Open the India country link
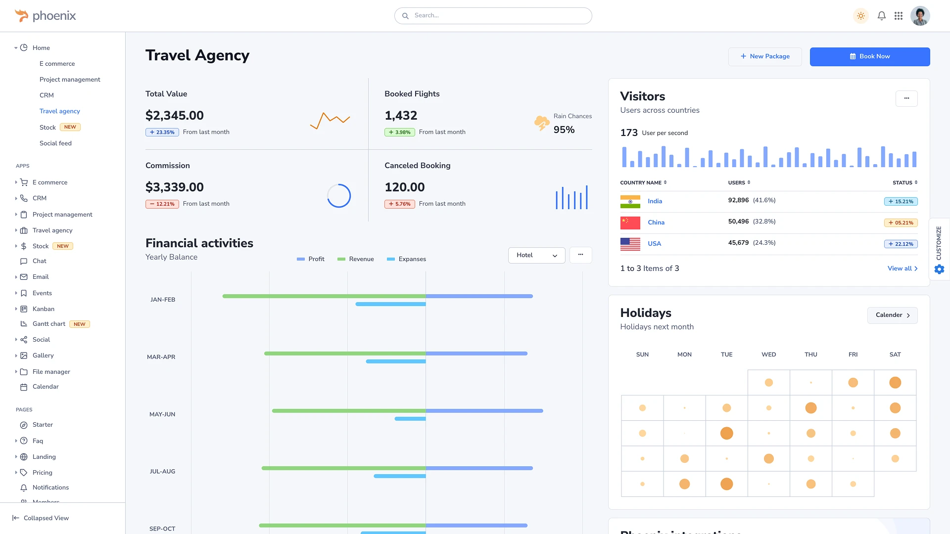Image resolution: width=950 pixels, height=534 pixels. point(655,201)
